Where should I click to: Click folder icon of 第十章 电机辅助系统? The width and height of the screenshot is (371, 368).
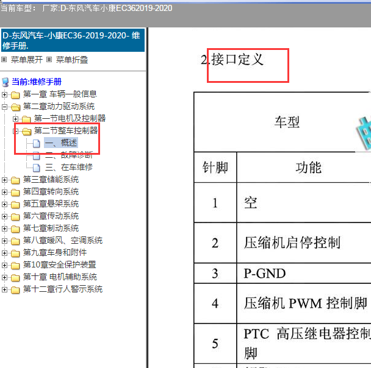click(15, 278)
